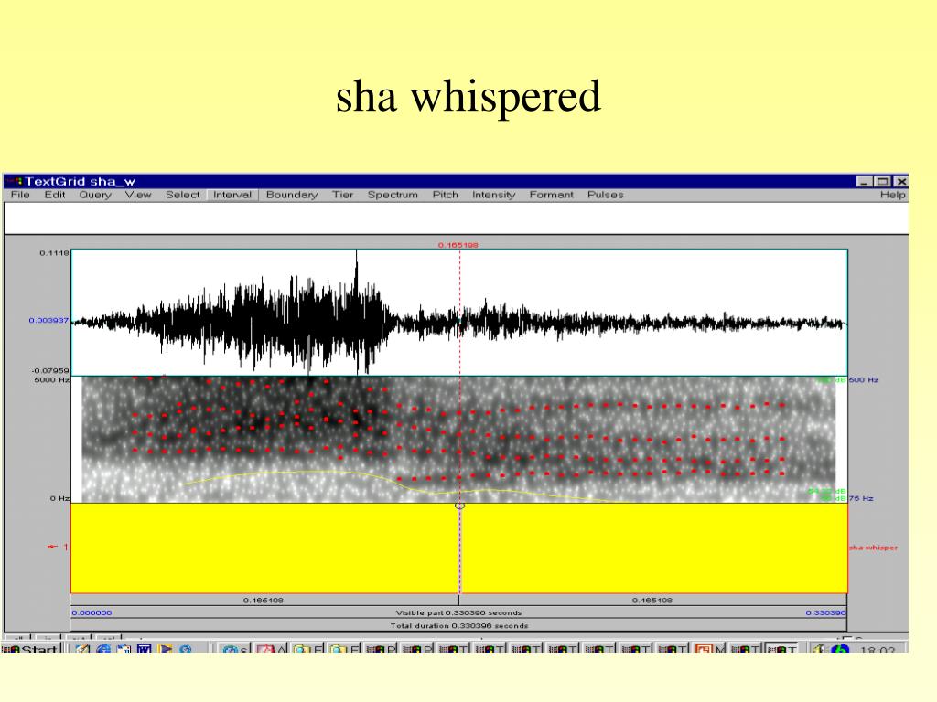Open the Pulses menu

(606, 195)
